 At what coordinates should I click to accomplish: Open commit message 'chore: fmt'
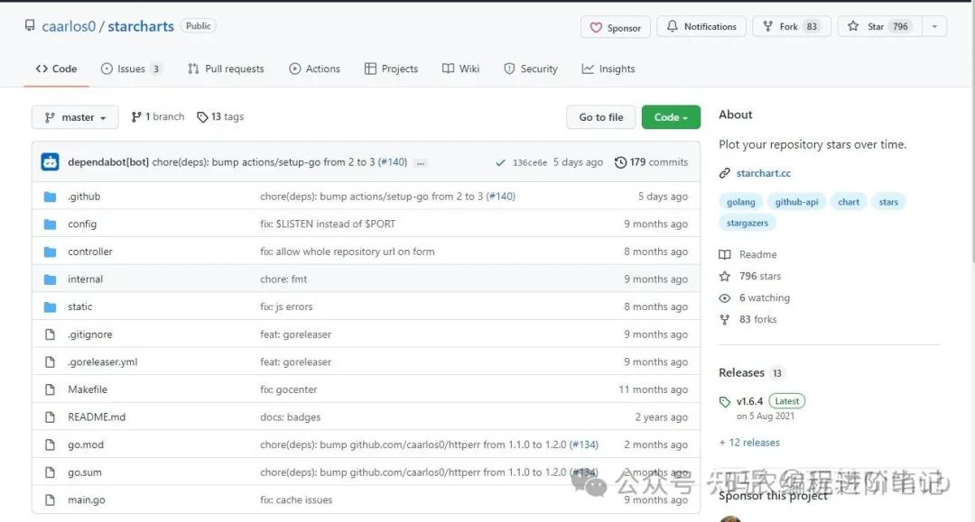[283, 279]
